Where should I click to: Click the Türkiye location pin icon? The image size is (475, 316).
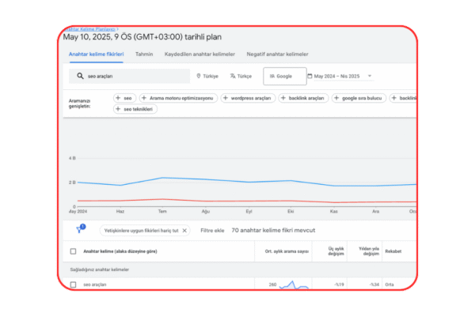point(198,76)
